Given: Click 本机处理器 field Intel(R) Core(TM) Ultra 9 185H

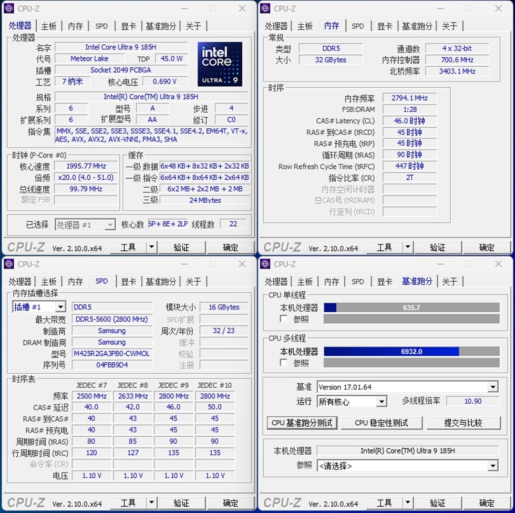Looking at the screenshot, I should pos(408,451).
